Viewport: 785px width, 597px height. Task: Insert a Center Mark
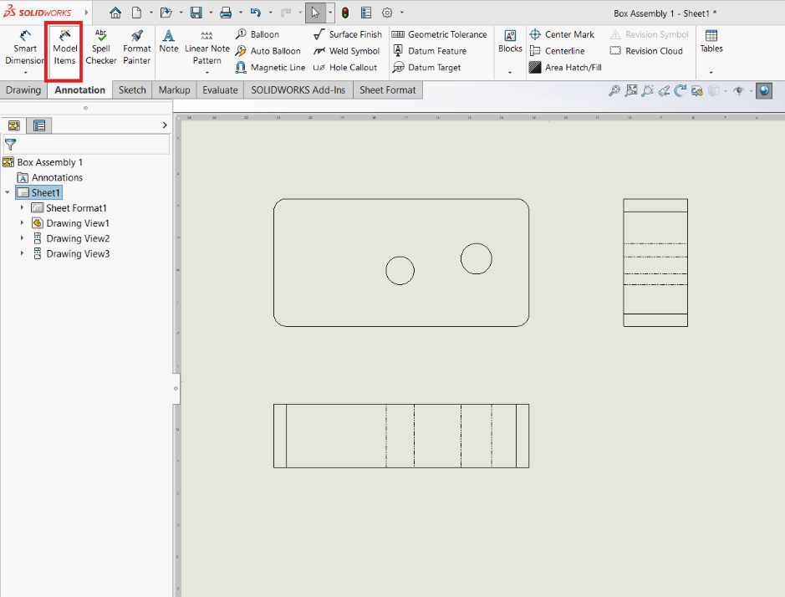pos(562,34)
